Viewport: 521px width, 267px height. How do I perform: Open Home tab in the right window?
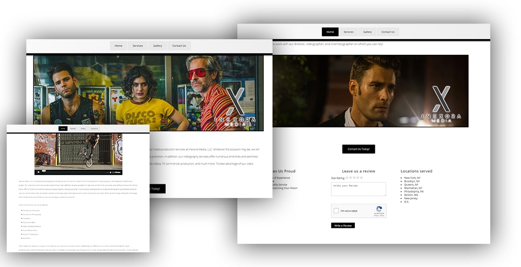(x=330, y=32)
